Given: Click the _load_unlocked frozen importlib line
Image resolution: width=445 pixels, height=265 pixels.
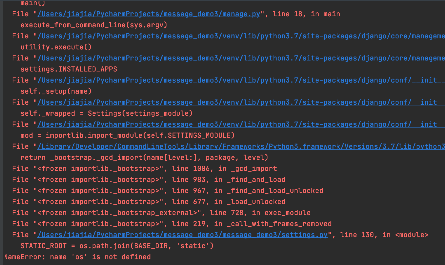Looking at the screenshot, I should tap(148, 201).
